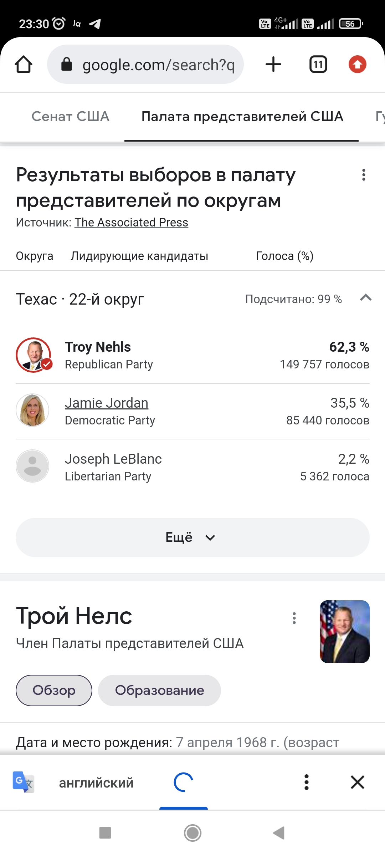
Task: Open The Associated Press source link
Action: [131, 223]
